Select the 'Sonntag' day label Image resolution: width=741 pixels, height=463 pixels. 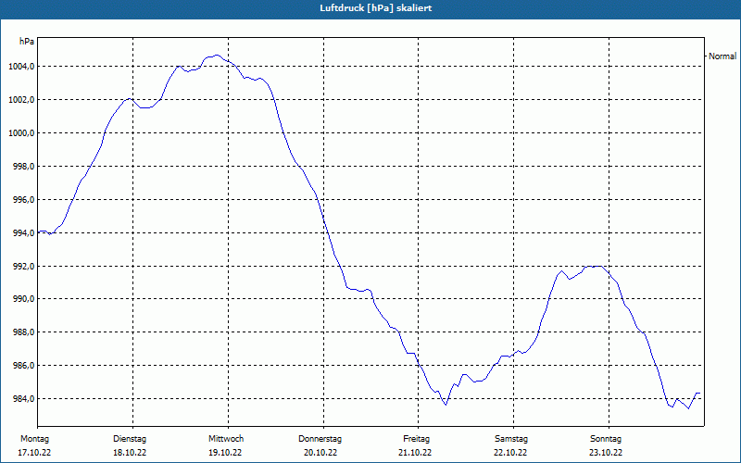click(606, 439)
